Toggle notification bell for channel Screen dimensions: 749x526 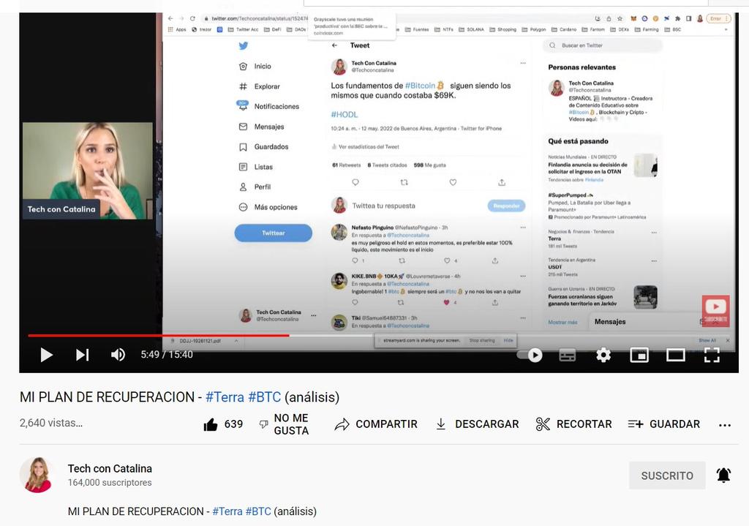pyautogui.click(x=723, y=475)
